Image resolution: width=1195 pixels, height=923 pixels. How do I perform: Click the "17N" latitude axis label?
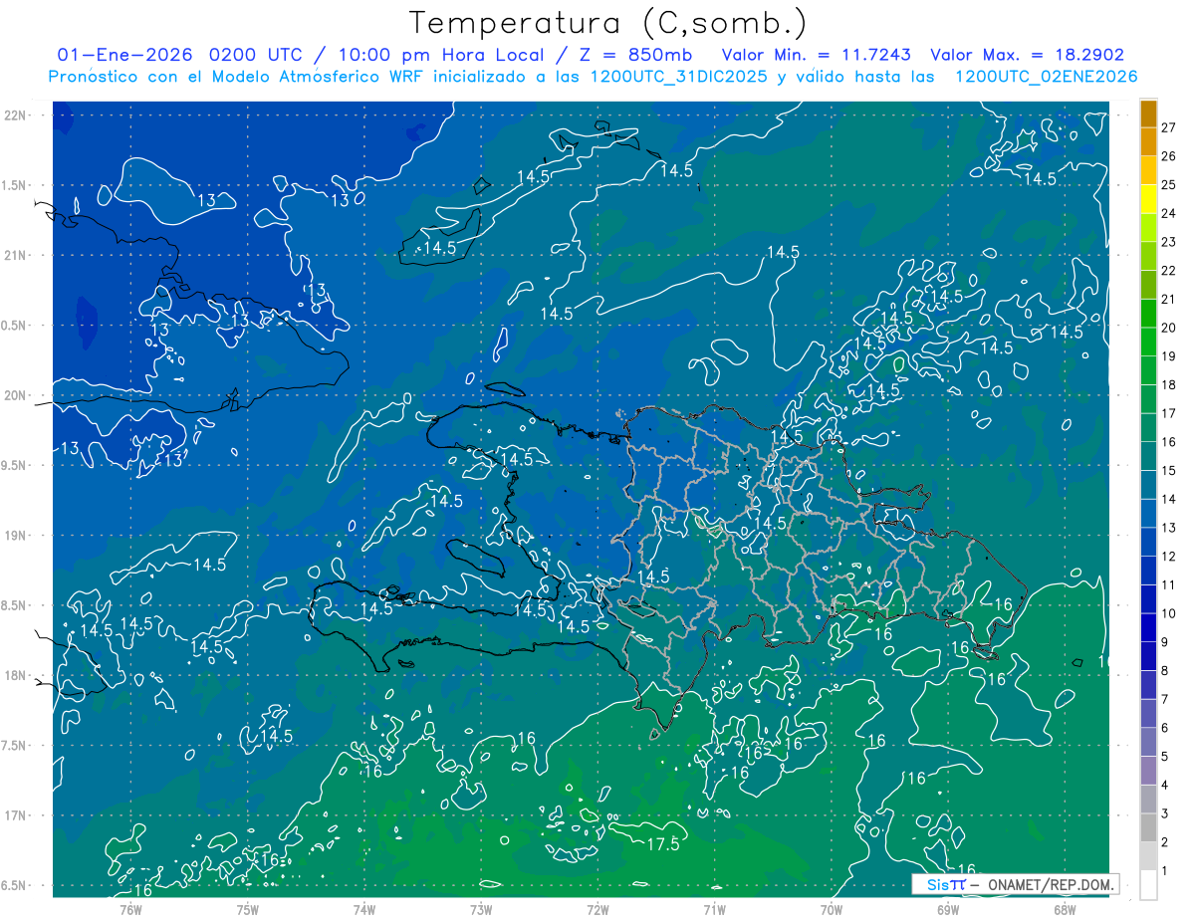pyautogui.click(x=17, y=815)
